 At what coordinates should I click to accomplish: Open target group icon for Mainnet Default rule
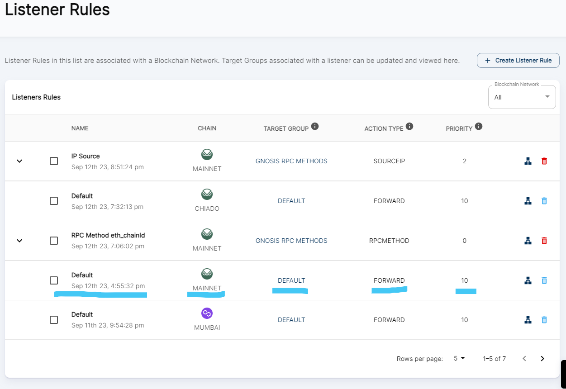tap(528, 280)
